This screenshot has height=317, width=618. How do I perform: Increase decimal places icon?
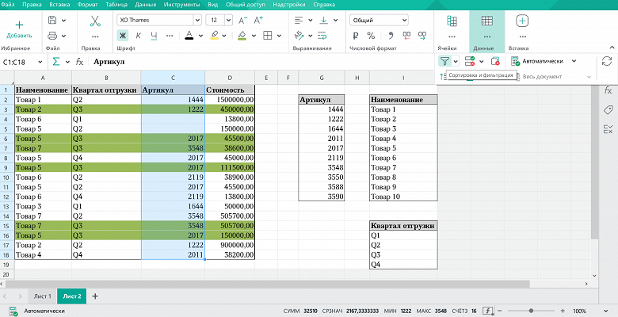(x=422, y=36)
